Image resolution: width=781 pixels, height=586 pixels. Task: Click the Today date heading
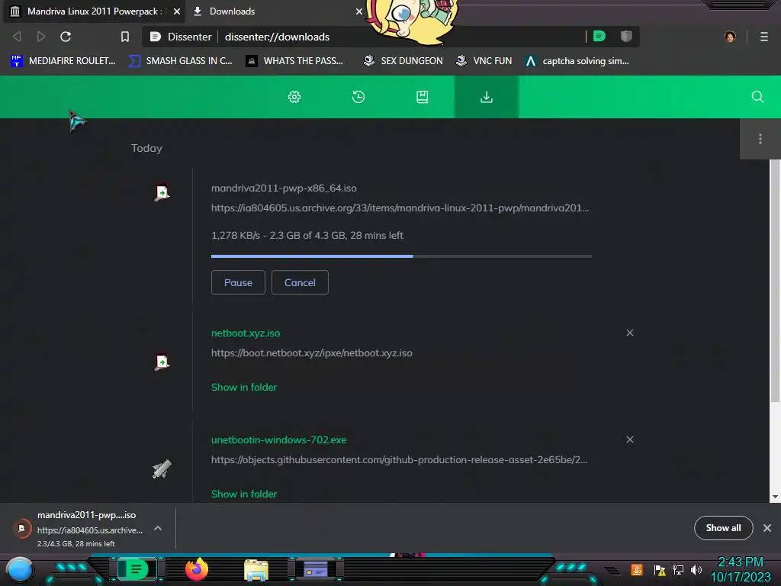tap(146, 148)
